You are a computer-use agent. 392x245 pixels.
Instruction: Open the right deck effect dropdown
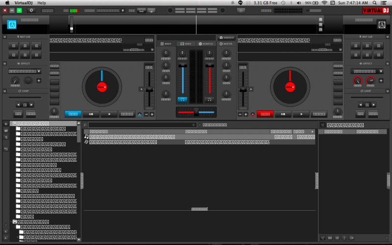pos(367,71)
